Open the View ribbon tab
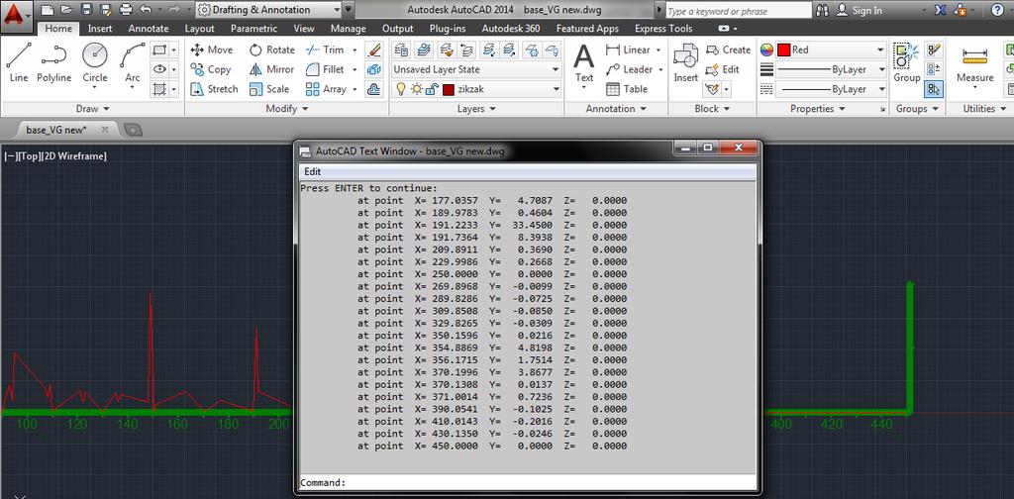This screenshot has height=499, width=1014. click(304, 29)
